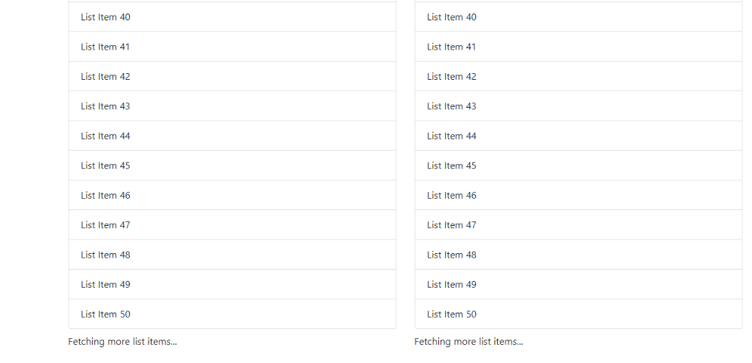Click List Item 50 in the left list

106,314
